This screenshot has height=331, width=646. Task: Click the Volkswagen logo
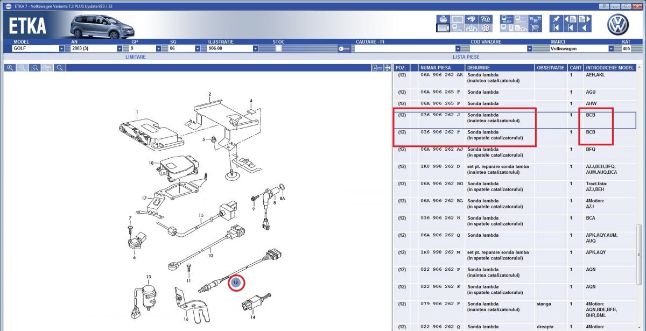coord(618,24)
